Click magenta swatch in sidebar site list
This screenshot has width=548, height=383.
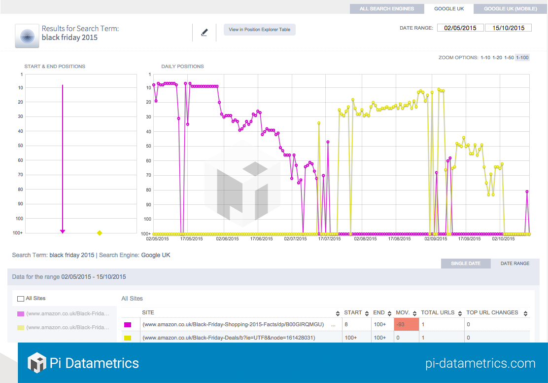coord(21,314)
